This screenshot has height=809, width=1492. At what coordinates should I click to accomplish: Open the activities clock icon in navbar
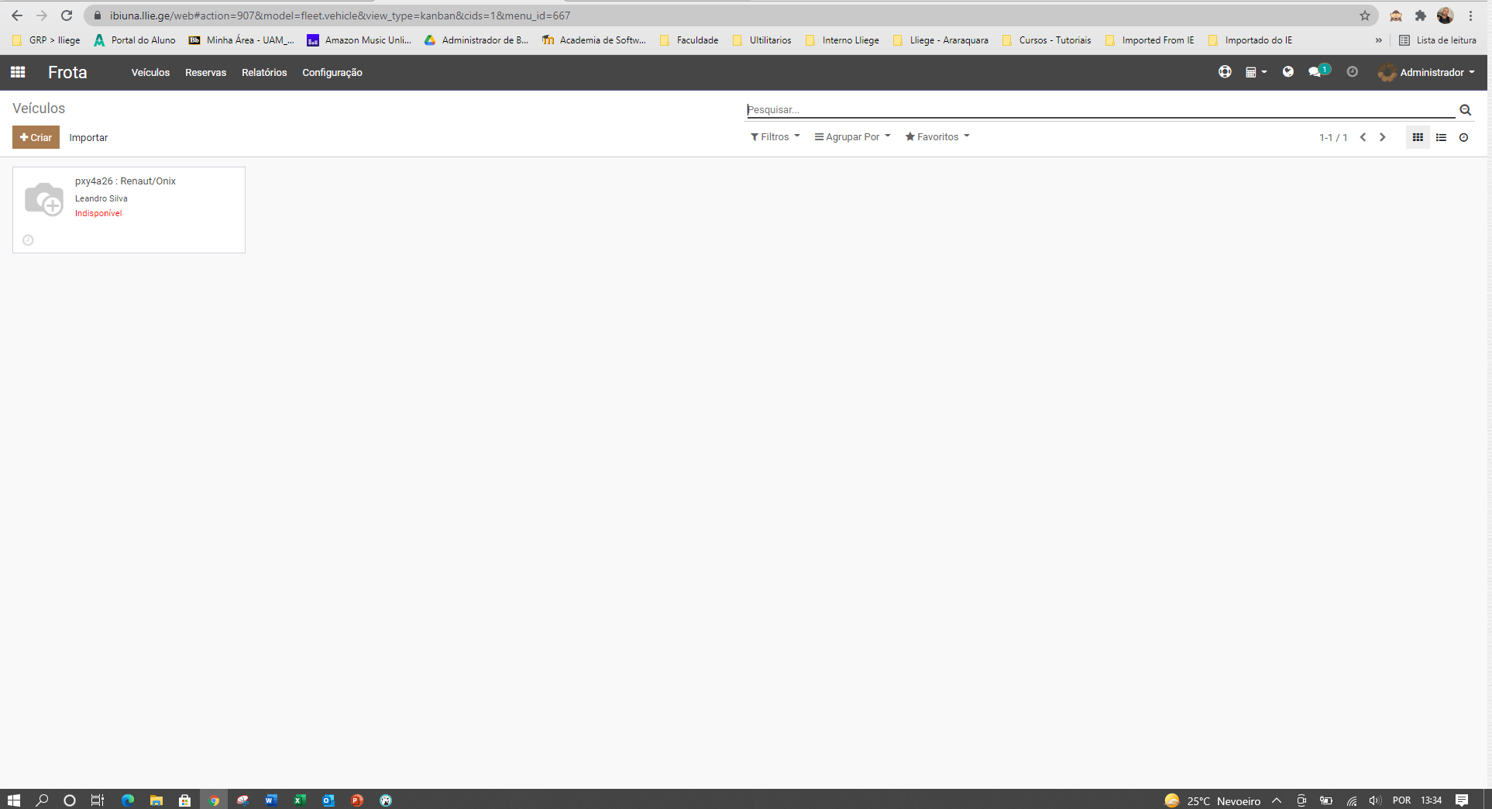point(1352,72)
